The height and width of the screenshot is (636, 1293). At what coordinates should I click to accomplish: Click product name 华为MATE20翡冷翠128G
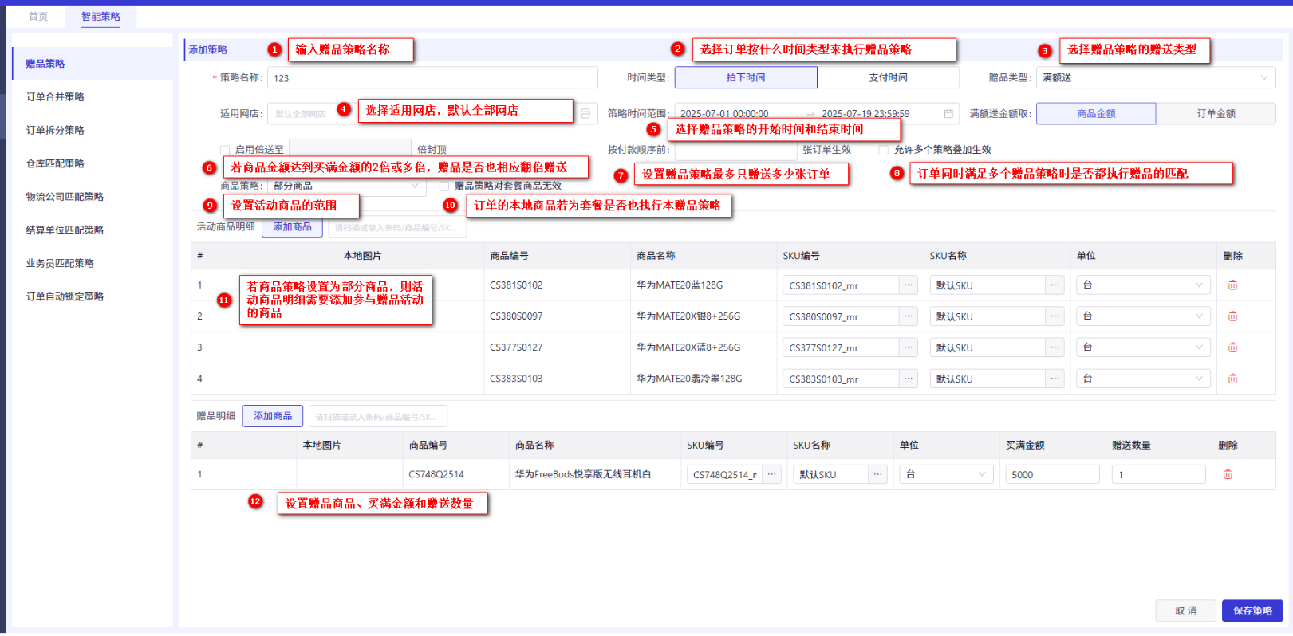pyautogui.click(x=689, y=379)
